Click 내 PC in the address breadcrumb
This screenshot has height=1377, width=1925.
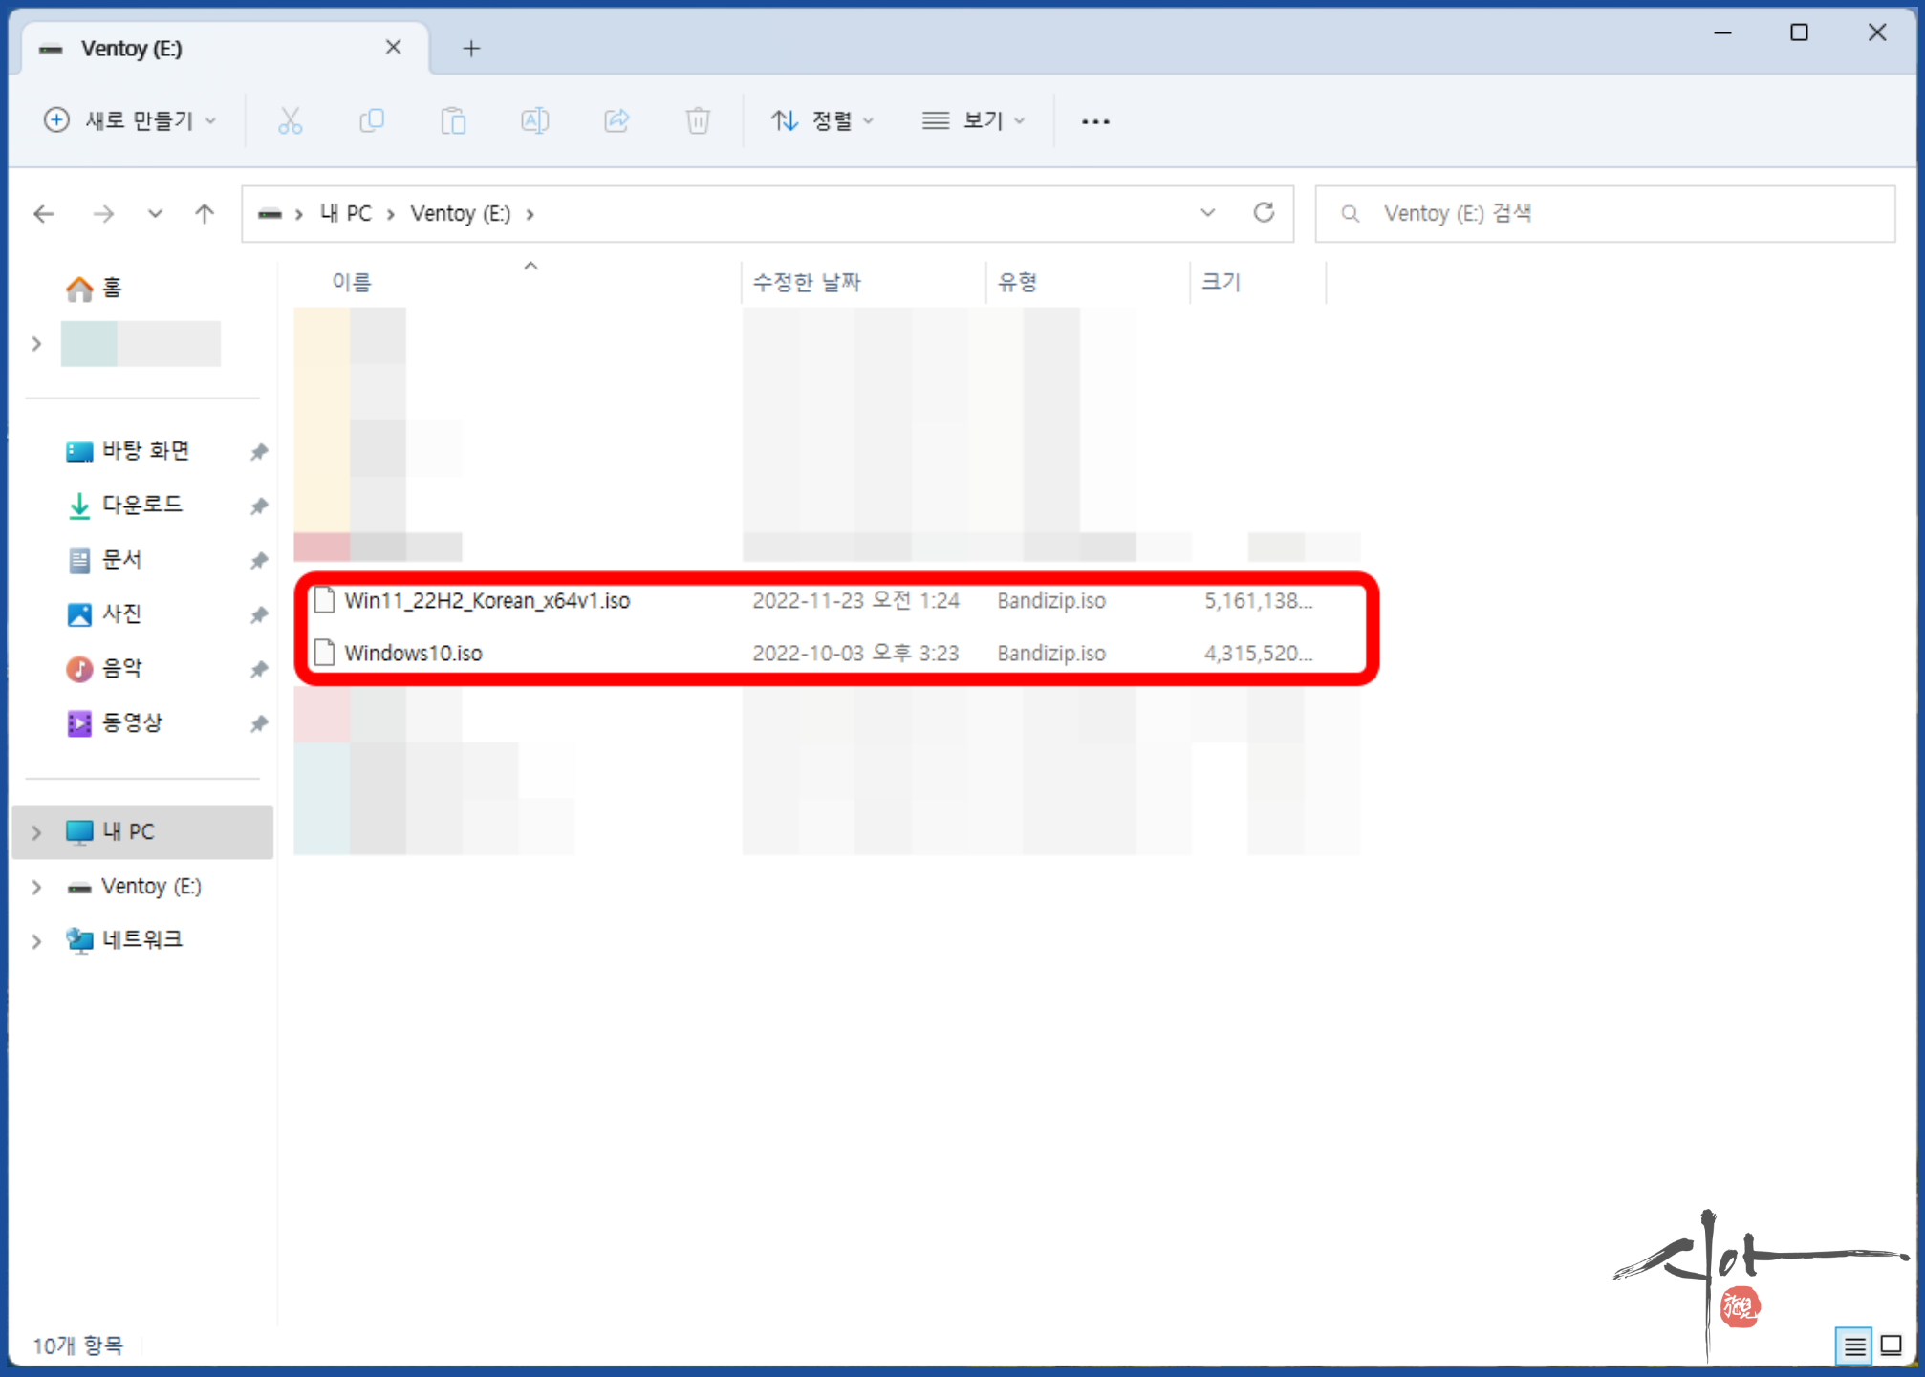(345, 213)
